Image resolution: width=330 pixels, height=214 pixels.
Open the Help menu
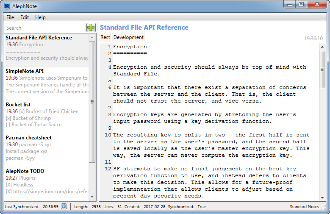[40, 17]
